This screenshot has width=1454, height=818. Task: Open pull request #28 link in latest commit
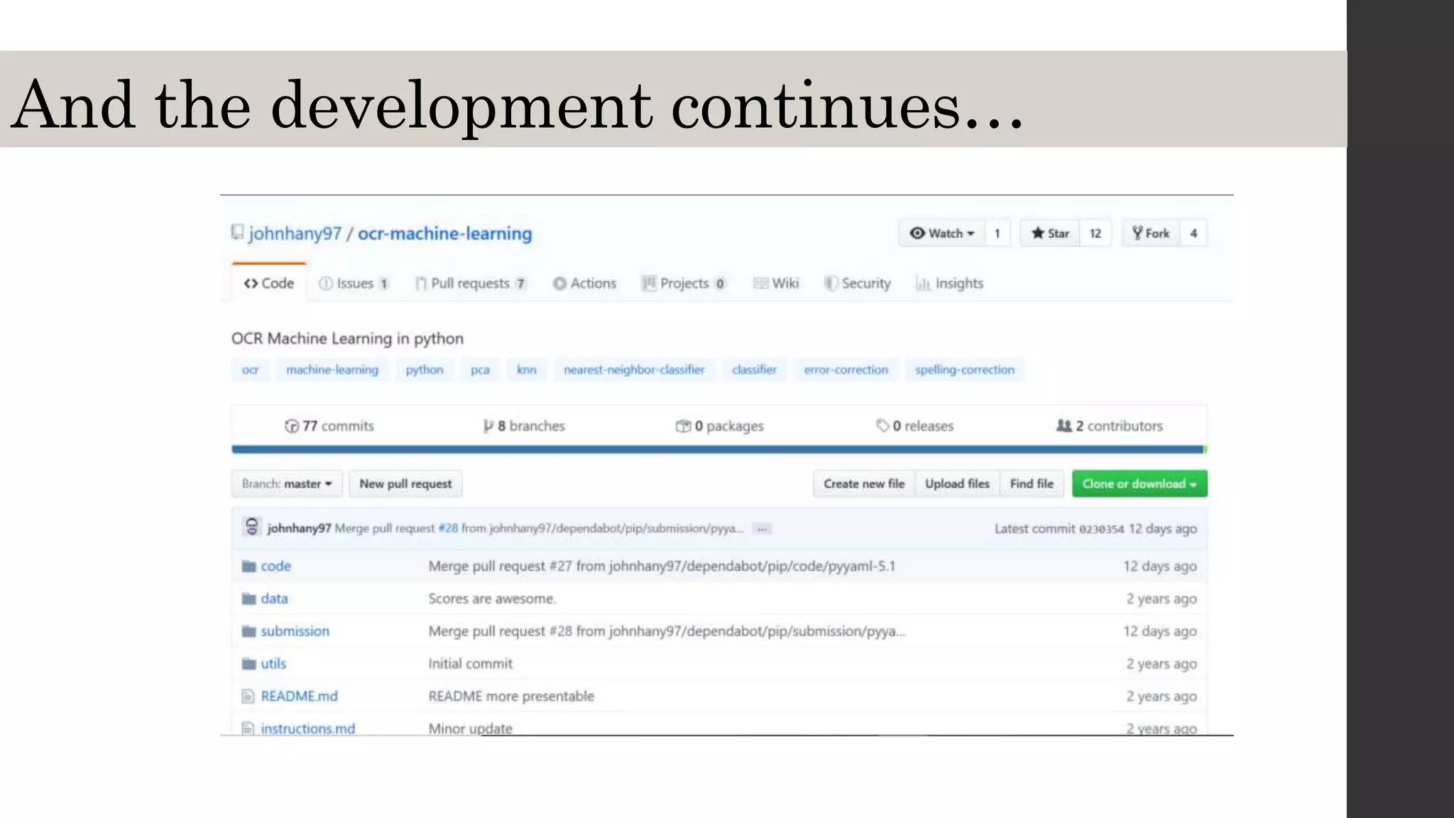tap(448, 528)
